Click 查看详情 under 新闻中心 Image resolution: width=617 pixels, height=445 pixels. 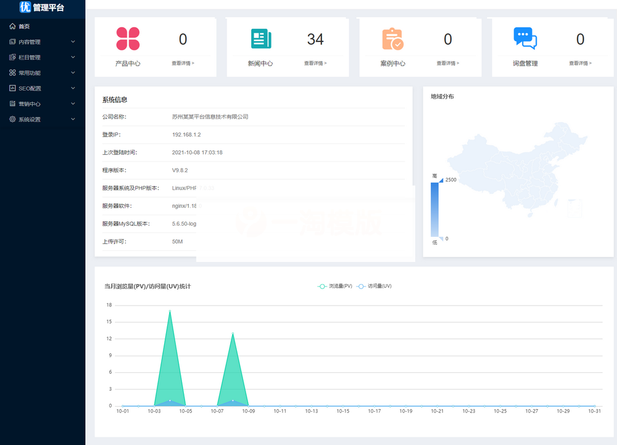point(315,63)
